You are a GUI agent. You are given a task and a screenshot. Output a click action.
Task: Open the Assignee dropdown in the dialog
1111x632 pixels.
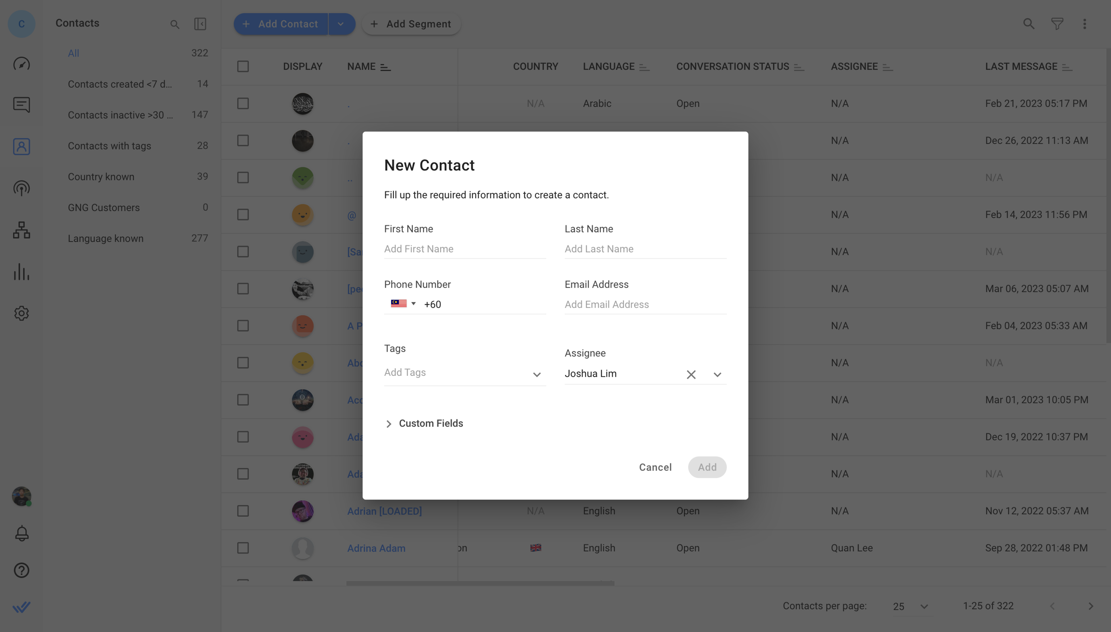click(717, 374)
